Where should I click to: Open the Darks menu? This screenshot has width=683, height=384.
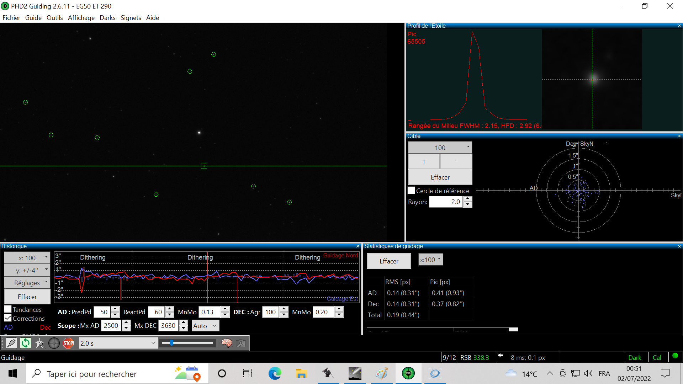pyautogui.click(x=107, y=18)
